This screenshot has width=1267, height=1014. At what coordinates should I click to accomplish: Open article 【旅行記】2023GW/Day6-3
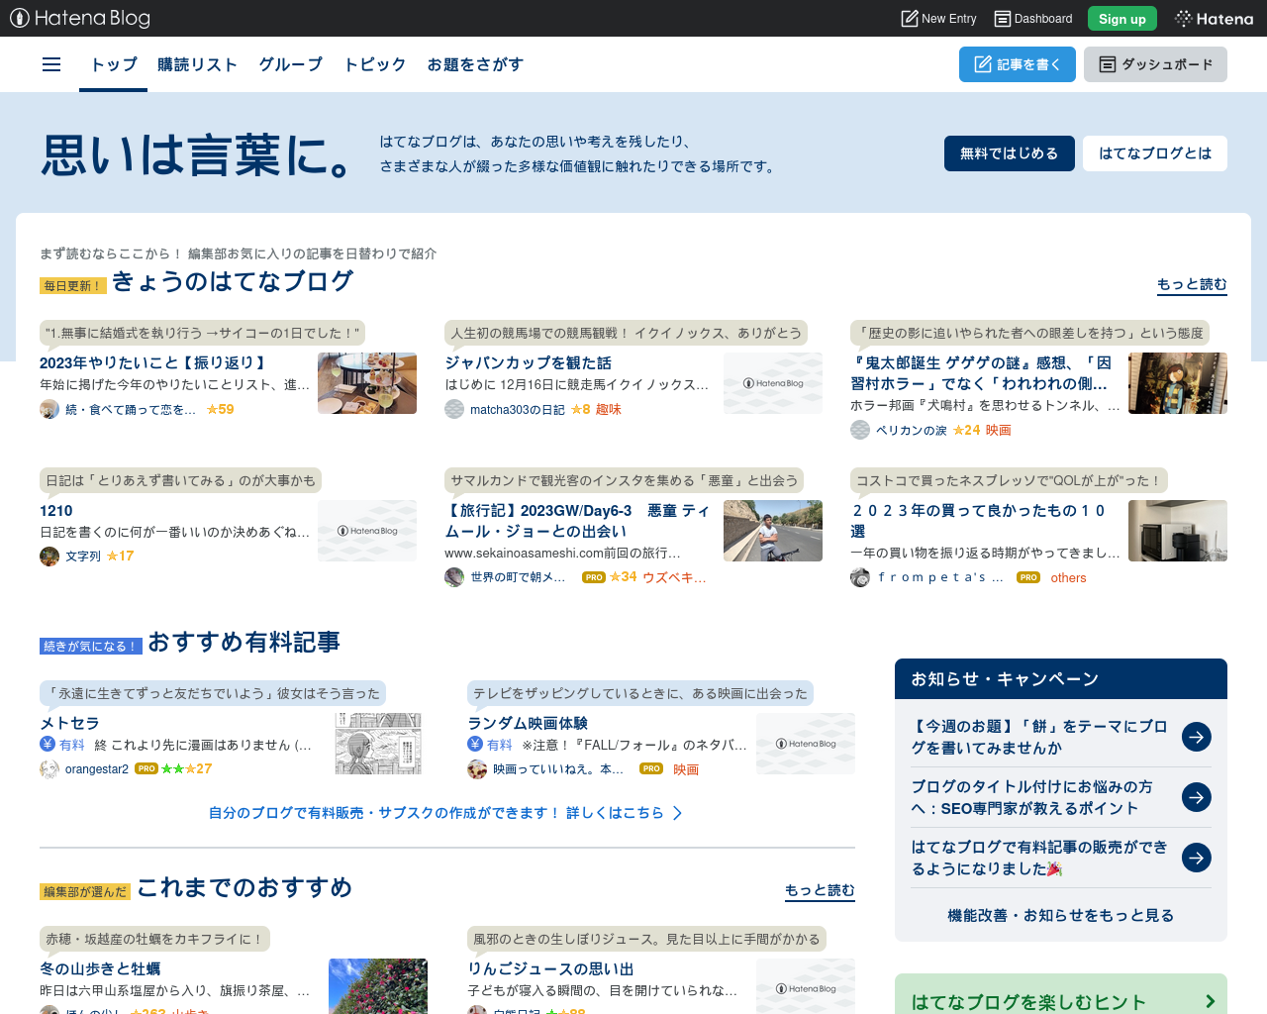[577, 521]
